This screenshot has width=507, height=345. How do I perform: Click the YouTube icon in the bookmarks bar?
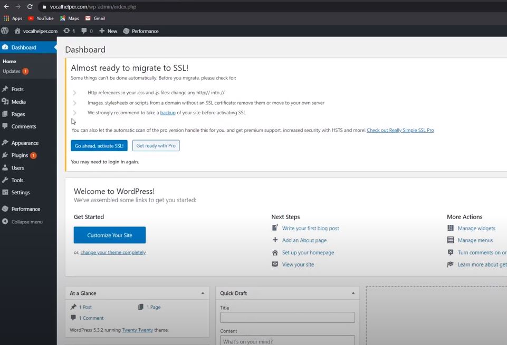(32, 18)
